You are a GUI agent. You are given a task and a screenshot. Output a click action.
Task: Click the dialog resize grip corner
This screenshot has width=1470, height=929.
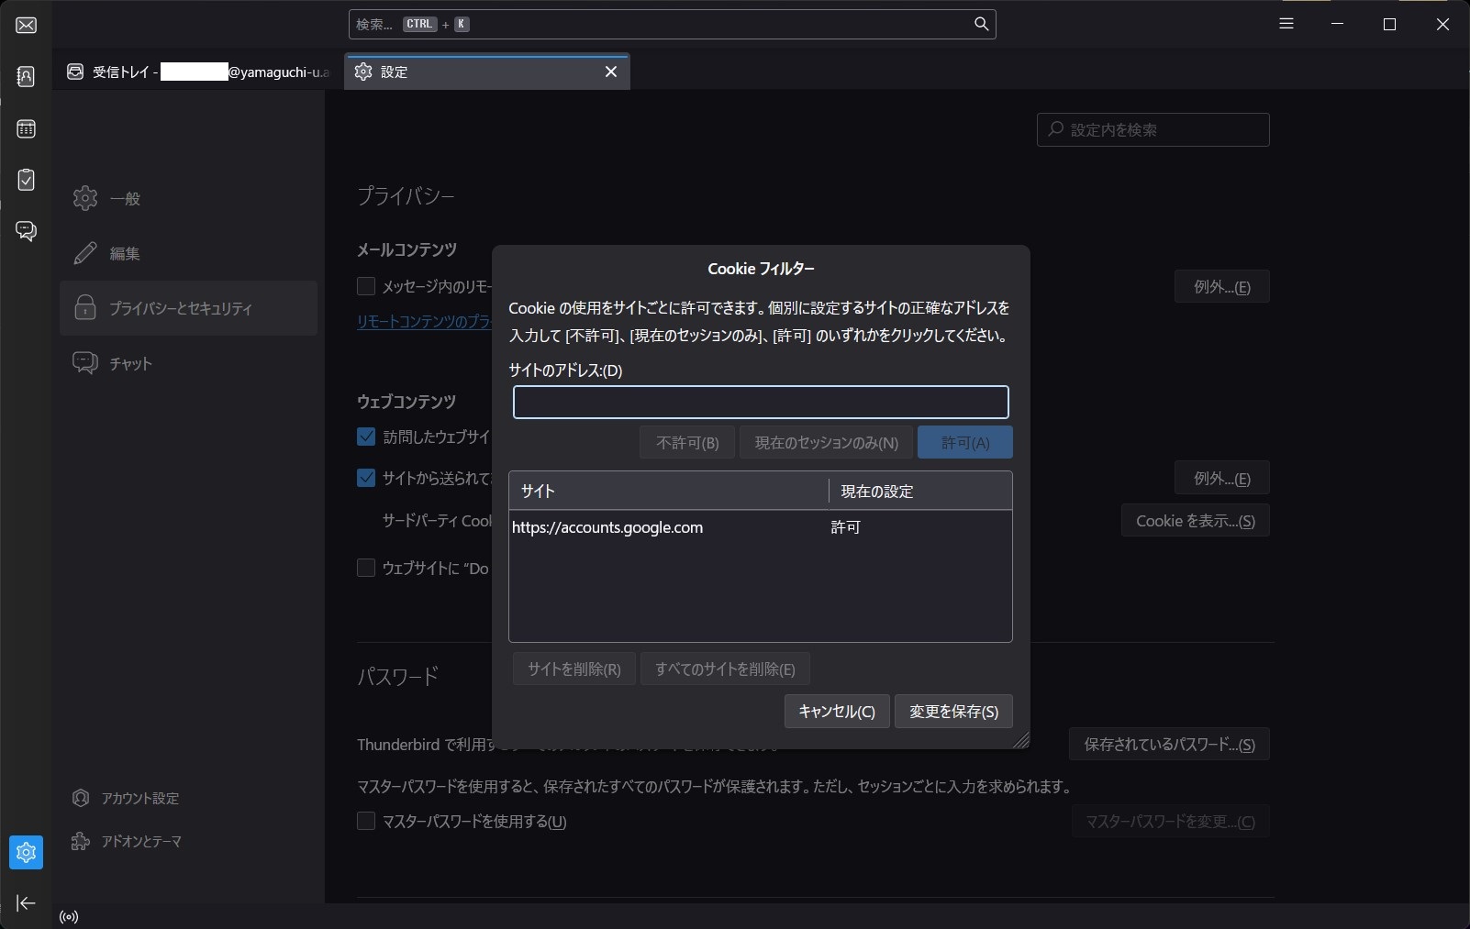pyautogui.click(x=1021, y=740)
